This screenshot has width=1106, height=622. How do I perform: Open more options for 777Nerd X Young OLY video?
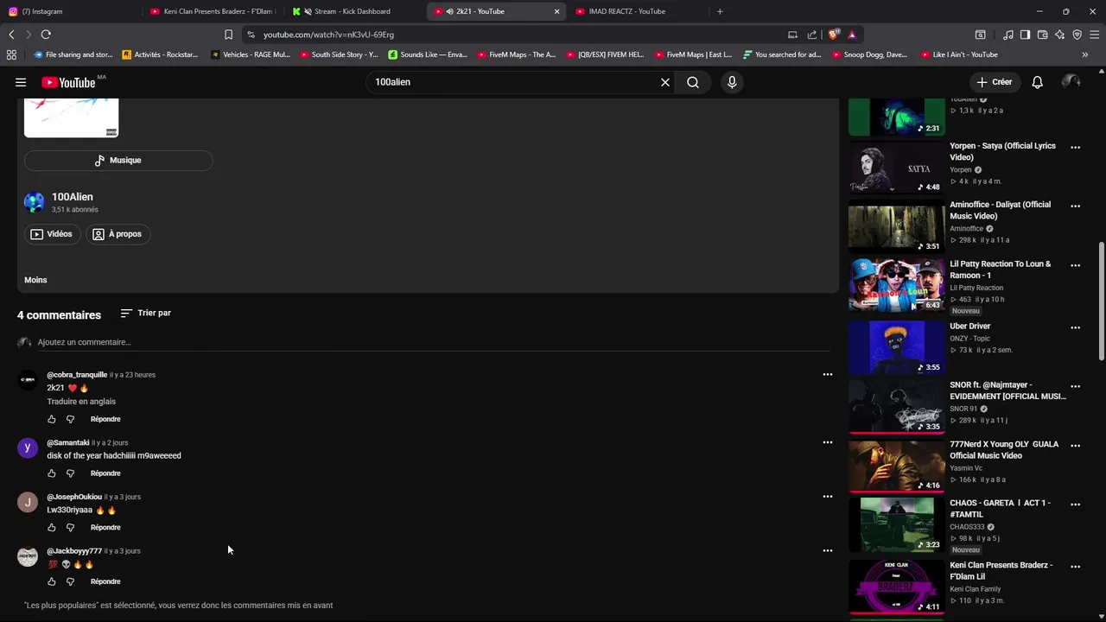click(x=1076, y=445)
